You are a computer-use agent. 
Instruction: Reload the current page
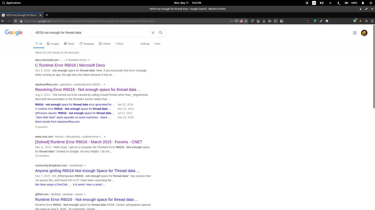pyautogui.click(x=252, y=21)
